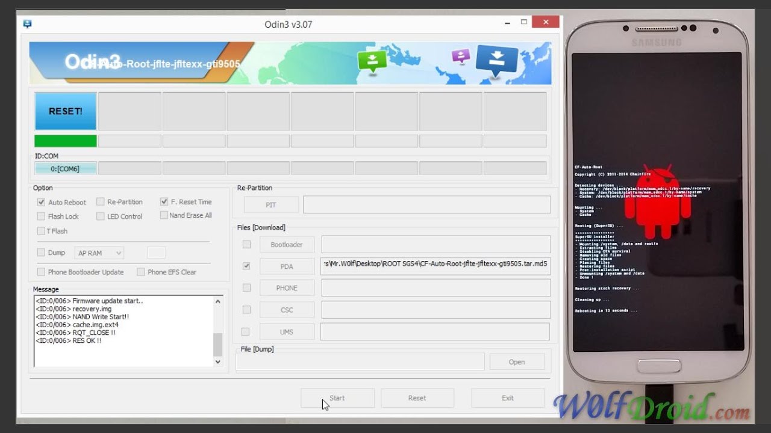Click the purple download icon in banner

[x=461, y=57]
